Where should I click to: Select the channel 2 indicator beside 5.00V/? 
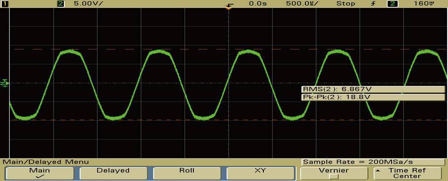tap(61, 4)
